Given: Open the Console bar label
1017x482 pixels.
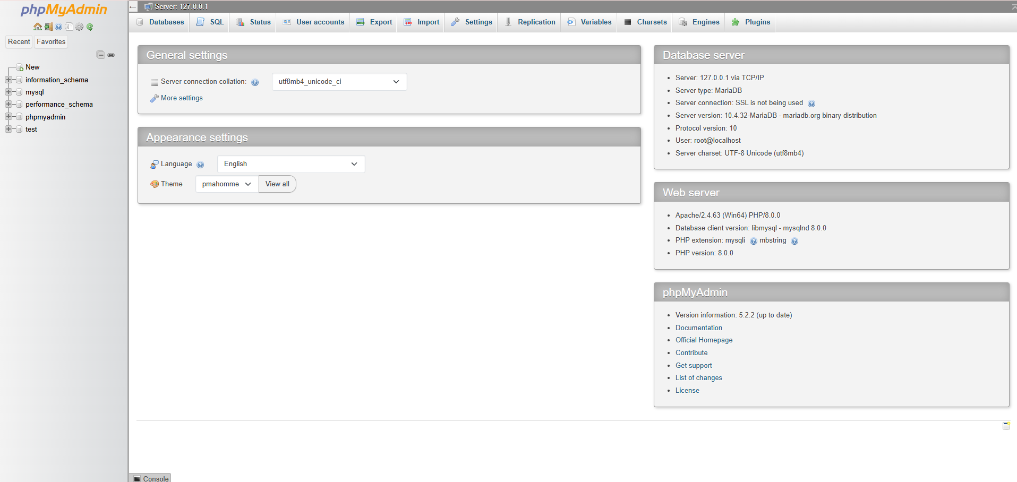Looking at the screenshot, I should coord(156,479).
